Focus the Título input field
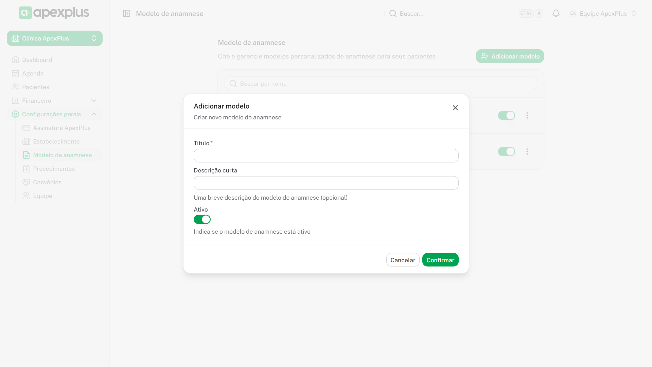Image resolution: width=652 pixels, height=367 pixels. click(x=326, y=156)
